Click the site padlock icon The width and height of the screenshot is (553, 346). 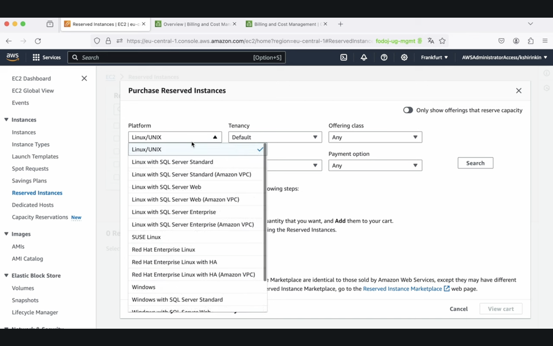click(x=108, y=41)
